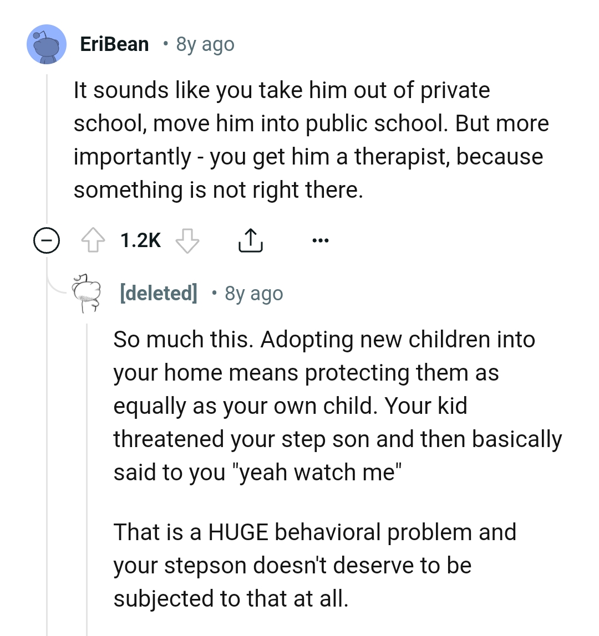Open the three-dot overflow menu
The width and height of the screenshot is (599, 636).
[321, 240]
